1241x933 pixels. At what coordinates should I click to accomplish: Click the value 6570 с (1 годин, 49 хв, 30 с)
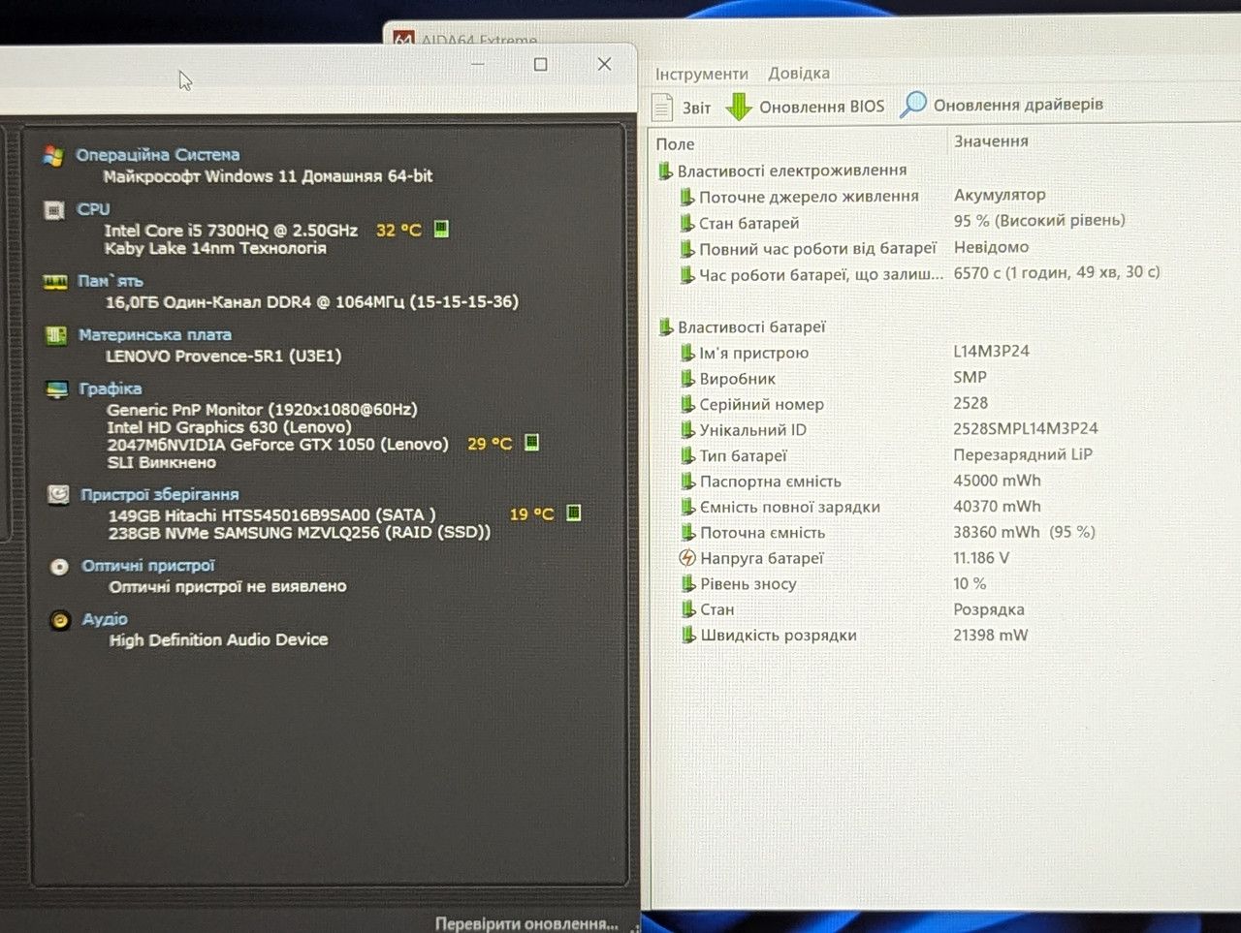1057,272
